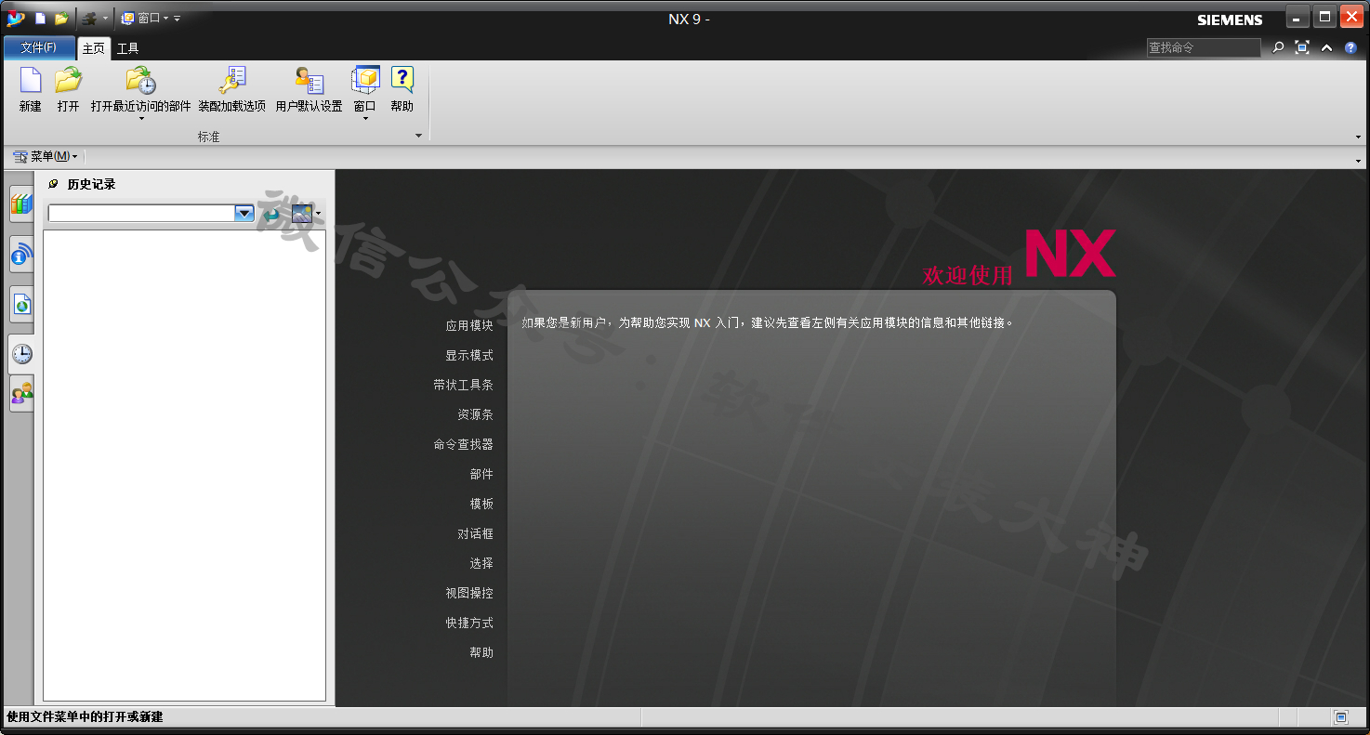
Task: Open the Roles tab in resource bar
Action: (x=21, y=394)
